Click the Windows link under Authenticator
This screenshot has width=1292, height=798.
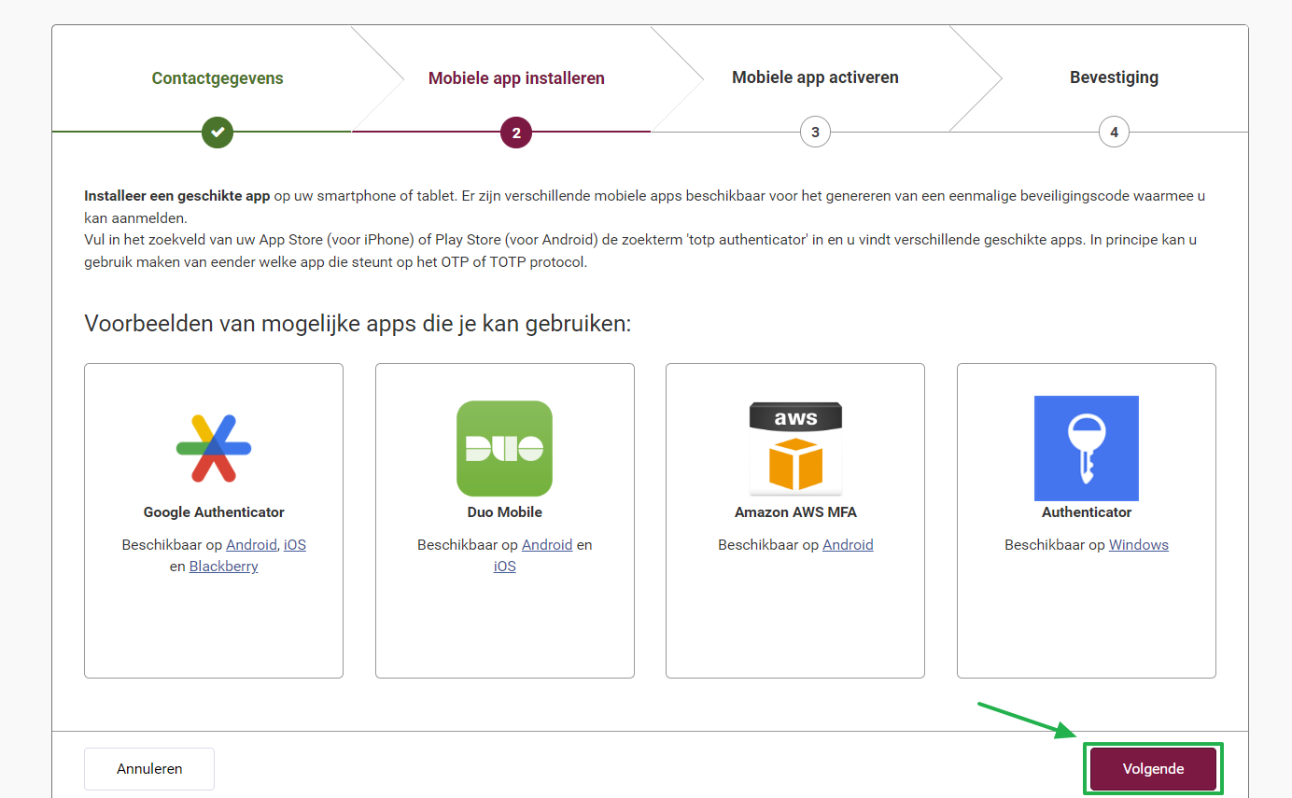click(x=1139, y=544)
